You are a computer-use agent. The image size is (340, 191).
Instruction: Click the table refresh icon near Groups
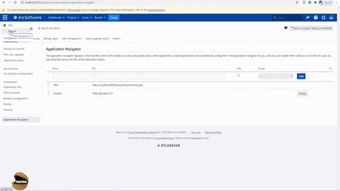point(330,68)
